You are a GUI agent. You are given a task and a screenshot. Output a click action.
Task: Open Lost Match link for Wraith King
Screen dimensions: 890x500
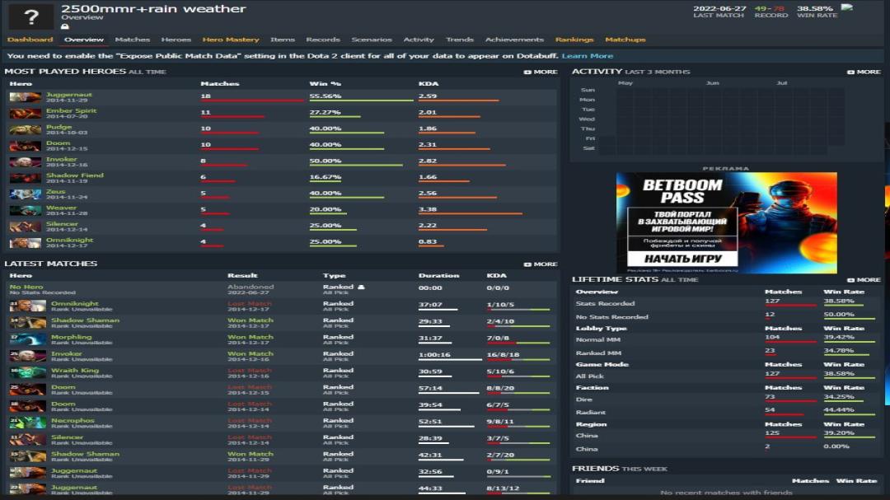[250, 371]
